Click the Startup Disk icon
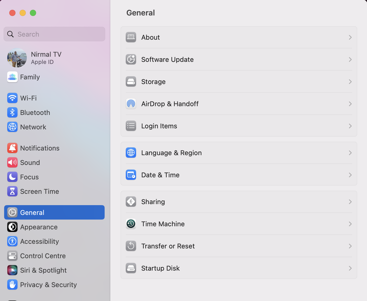 click(x=131, y=268)
